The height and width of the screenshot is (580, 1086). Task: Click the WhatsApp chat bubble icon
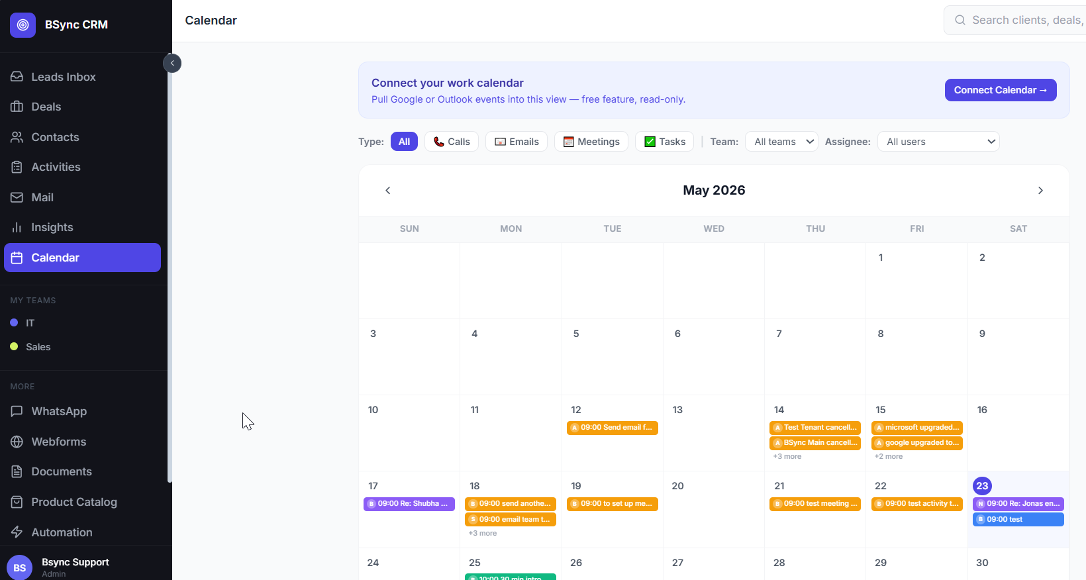[17, 411]
